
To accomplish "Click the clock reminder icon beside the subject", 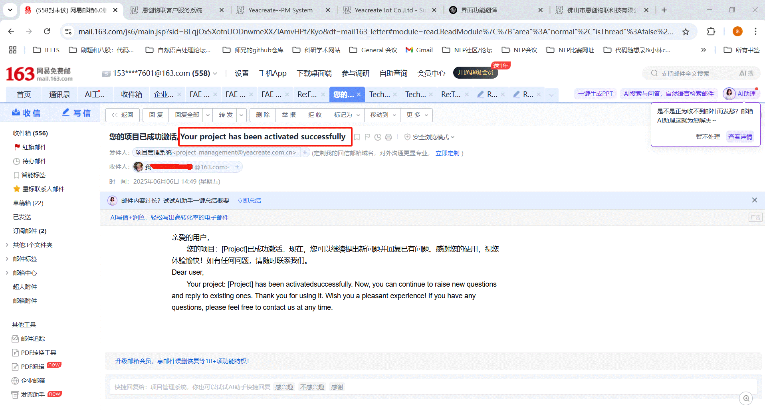I will (378, 137).
